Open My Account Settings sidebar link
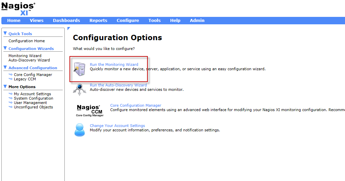The image size is (345, 181). click(x=32, y=94)
